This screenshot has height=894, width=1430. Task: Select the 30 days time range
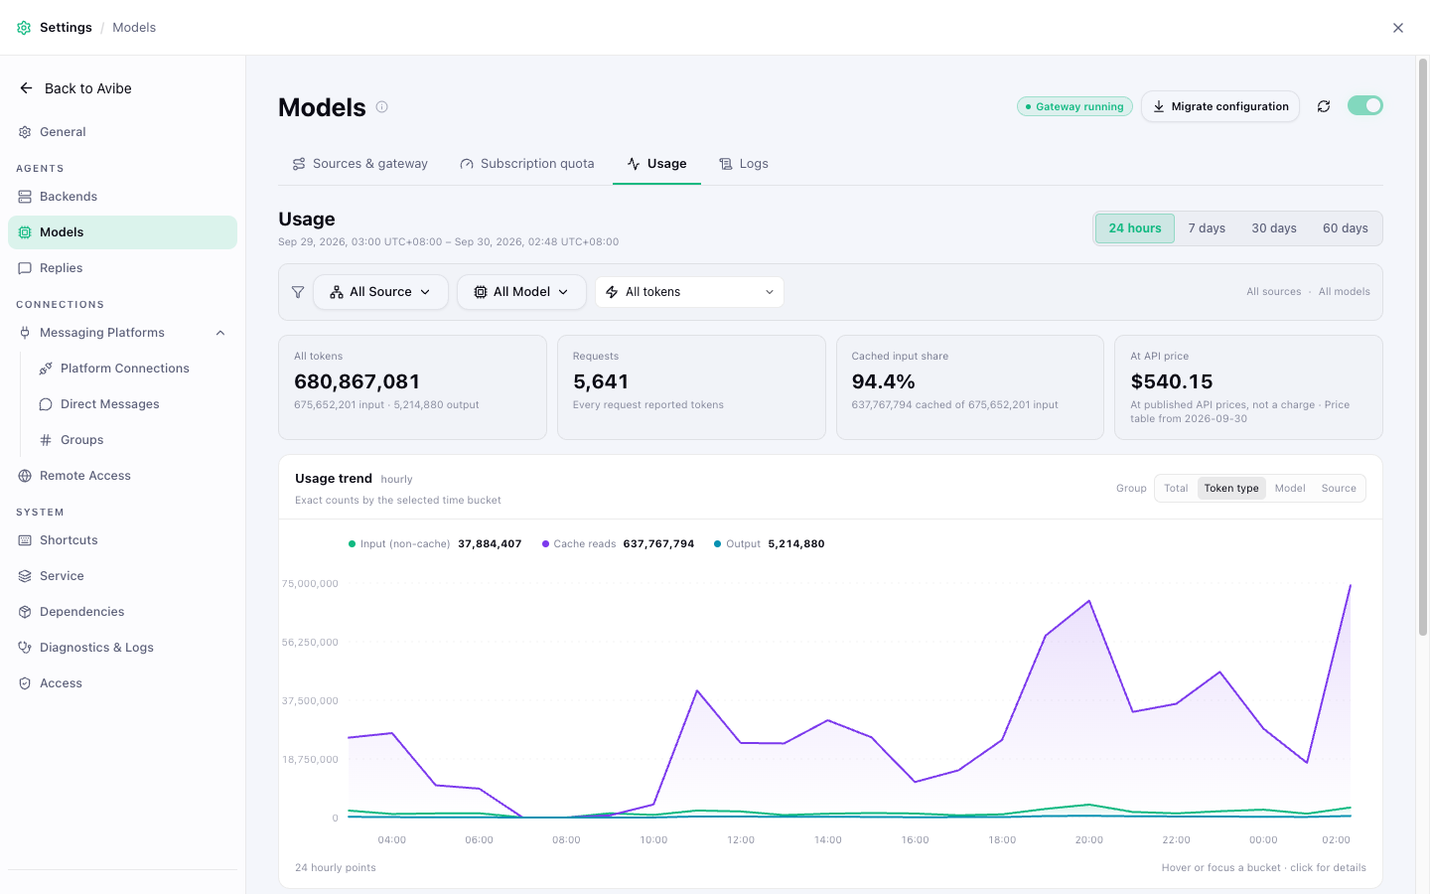click(x=1274, y=228)
